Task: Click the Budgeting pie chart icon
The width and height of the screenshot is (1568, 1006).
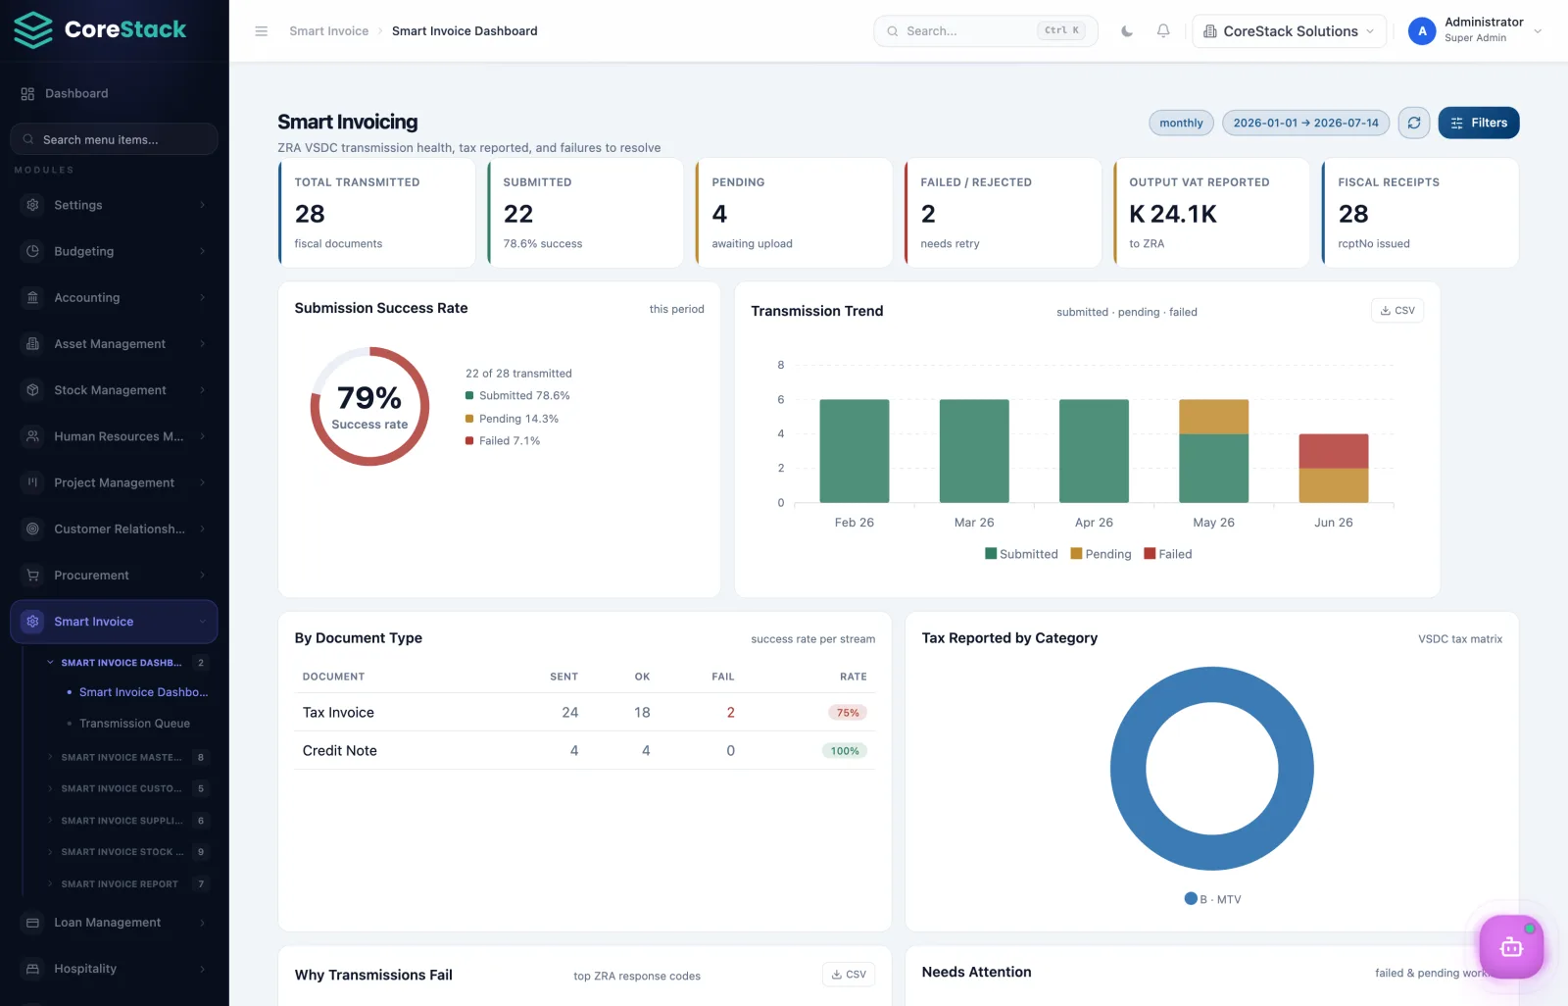Action: click(x=33, y=251)
